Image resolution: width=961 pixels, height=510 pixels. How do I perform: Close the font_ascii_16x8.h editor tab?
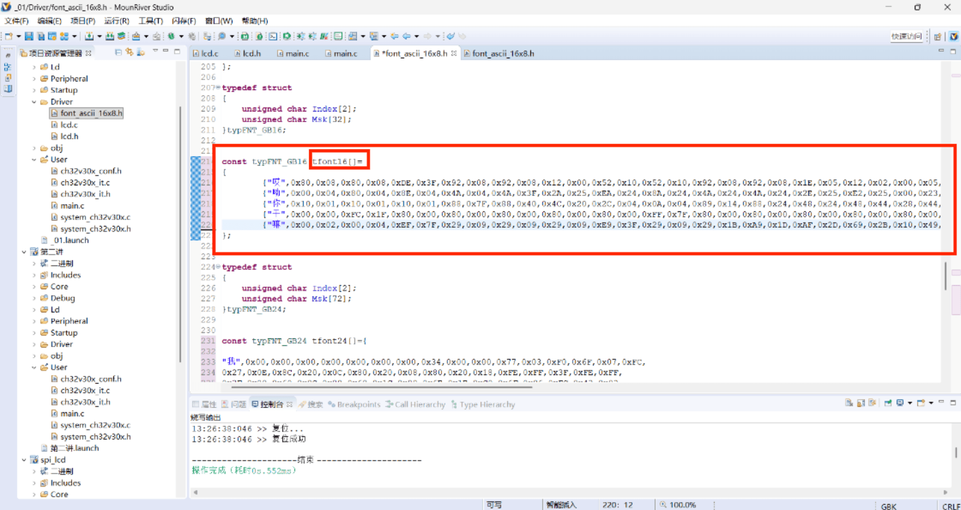point(454,53)
